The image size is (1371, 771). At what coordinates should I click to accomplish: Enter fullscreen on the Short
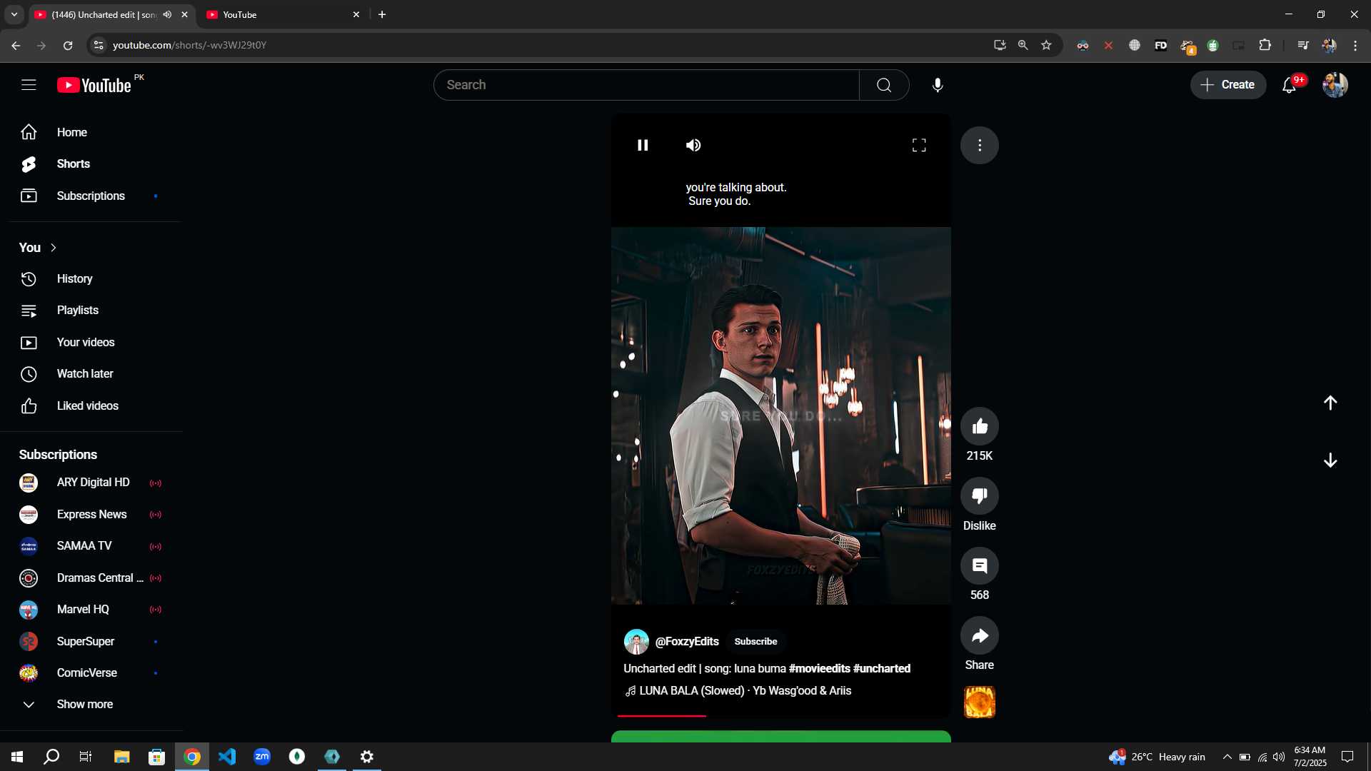coord(919,145)
